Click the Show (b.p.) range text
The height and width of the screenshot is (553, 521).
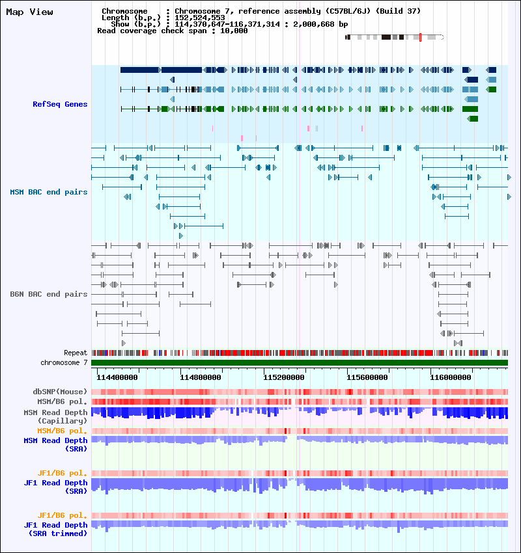pyautogui.click(x=229, y=24)
